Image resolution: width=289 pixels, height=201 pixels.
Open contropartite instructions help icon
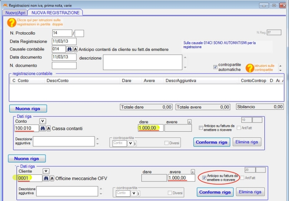250,68
